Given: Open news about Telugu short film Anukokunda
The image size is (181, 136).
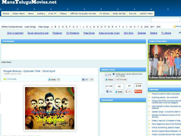Looking at the screenshot, I should pos(166,102).
